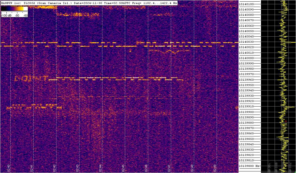The image size is (296, 173).
Task: Click the 02:44 time axis label
Action: click(x=100, y=168)
